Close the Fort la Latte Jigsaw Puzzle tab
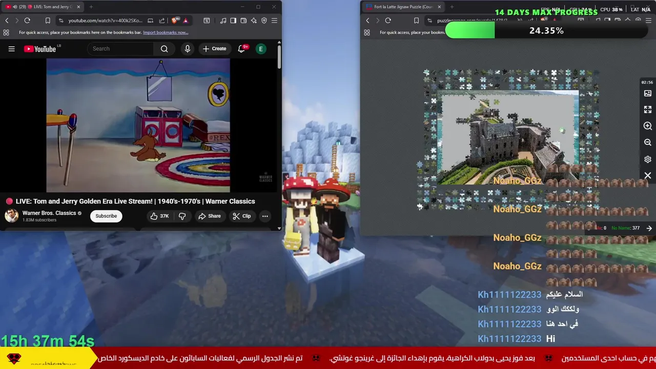 point(439,7)
